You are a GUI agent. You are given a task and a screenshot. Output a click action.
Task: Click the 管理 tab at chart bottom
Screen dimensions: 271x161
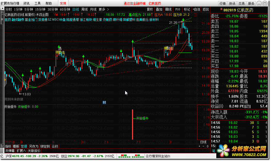(24, 146)
